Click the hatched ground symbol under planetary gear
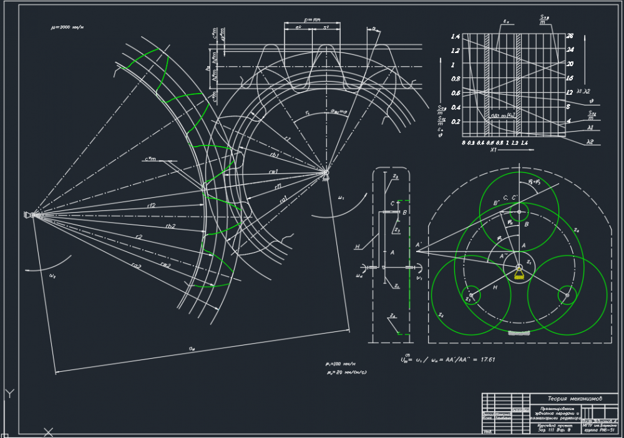This screenshot has height=438, width=624. tap(519, 333)
